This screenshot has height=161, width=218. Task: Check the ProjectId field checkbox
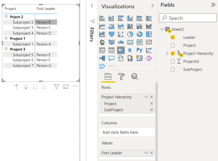pos(173,61)
